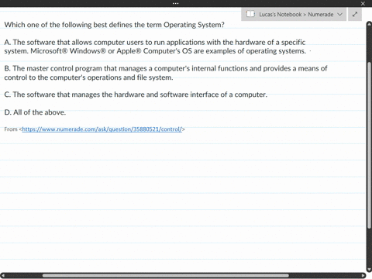
Task: Open the Lucas's Notebook > Numerade location dropdown
Action: coord(294,15)
